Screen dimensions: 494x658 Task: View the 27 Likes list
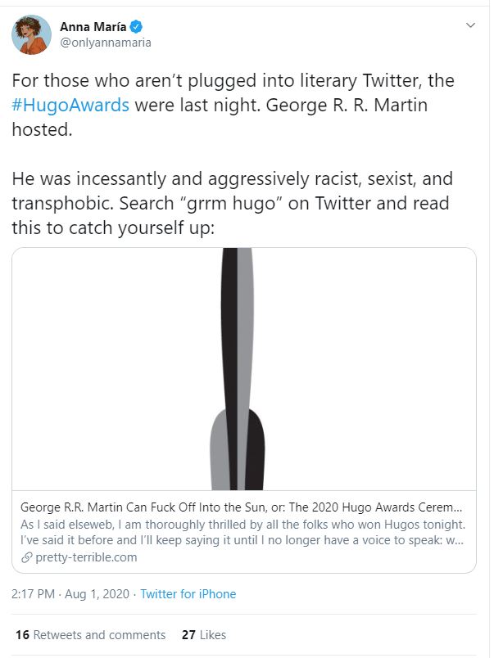[x=203, y=635]
